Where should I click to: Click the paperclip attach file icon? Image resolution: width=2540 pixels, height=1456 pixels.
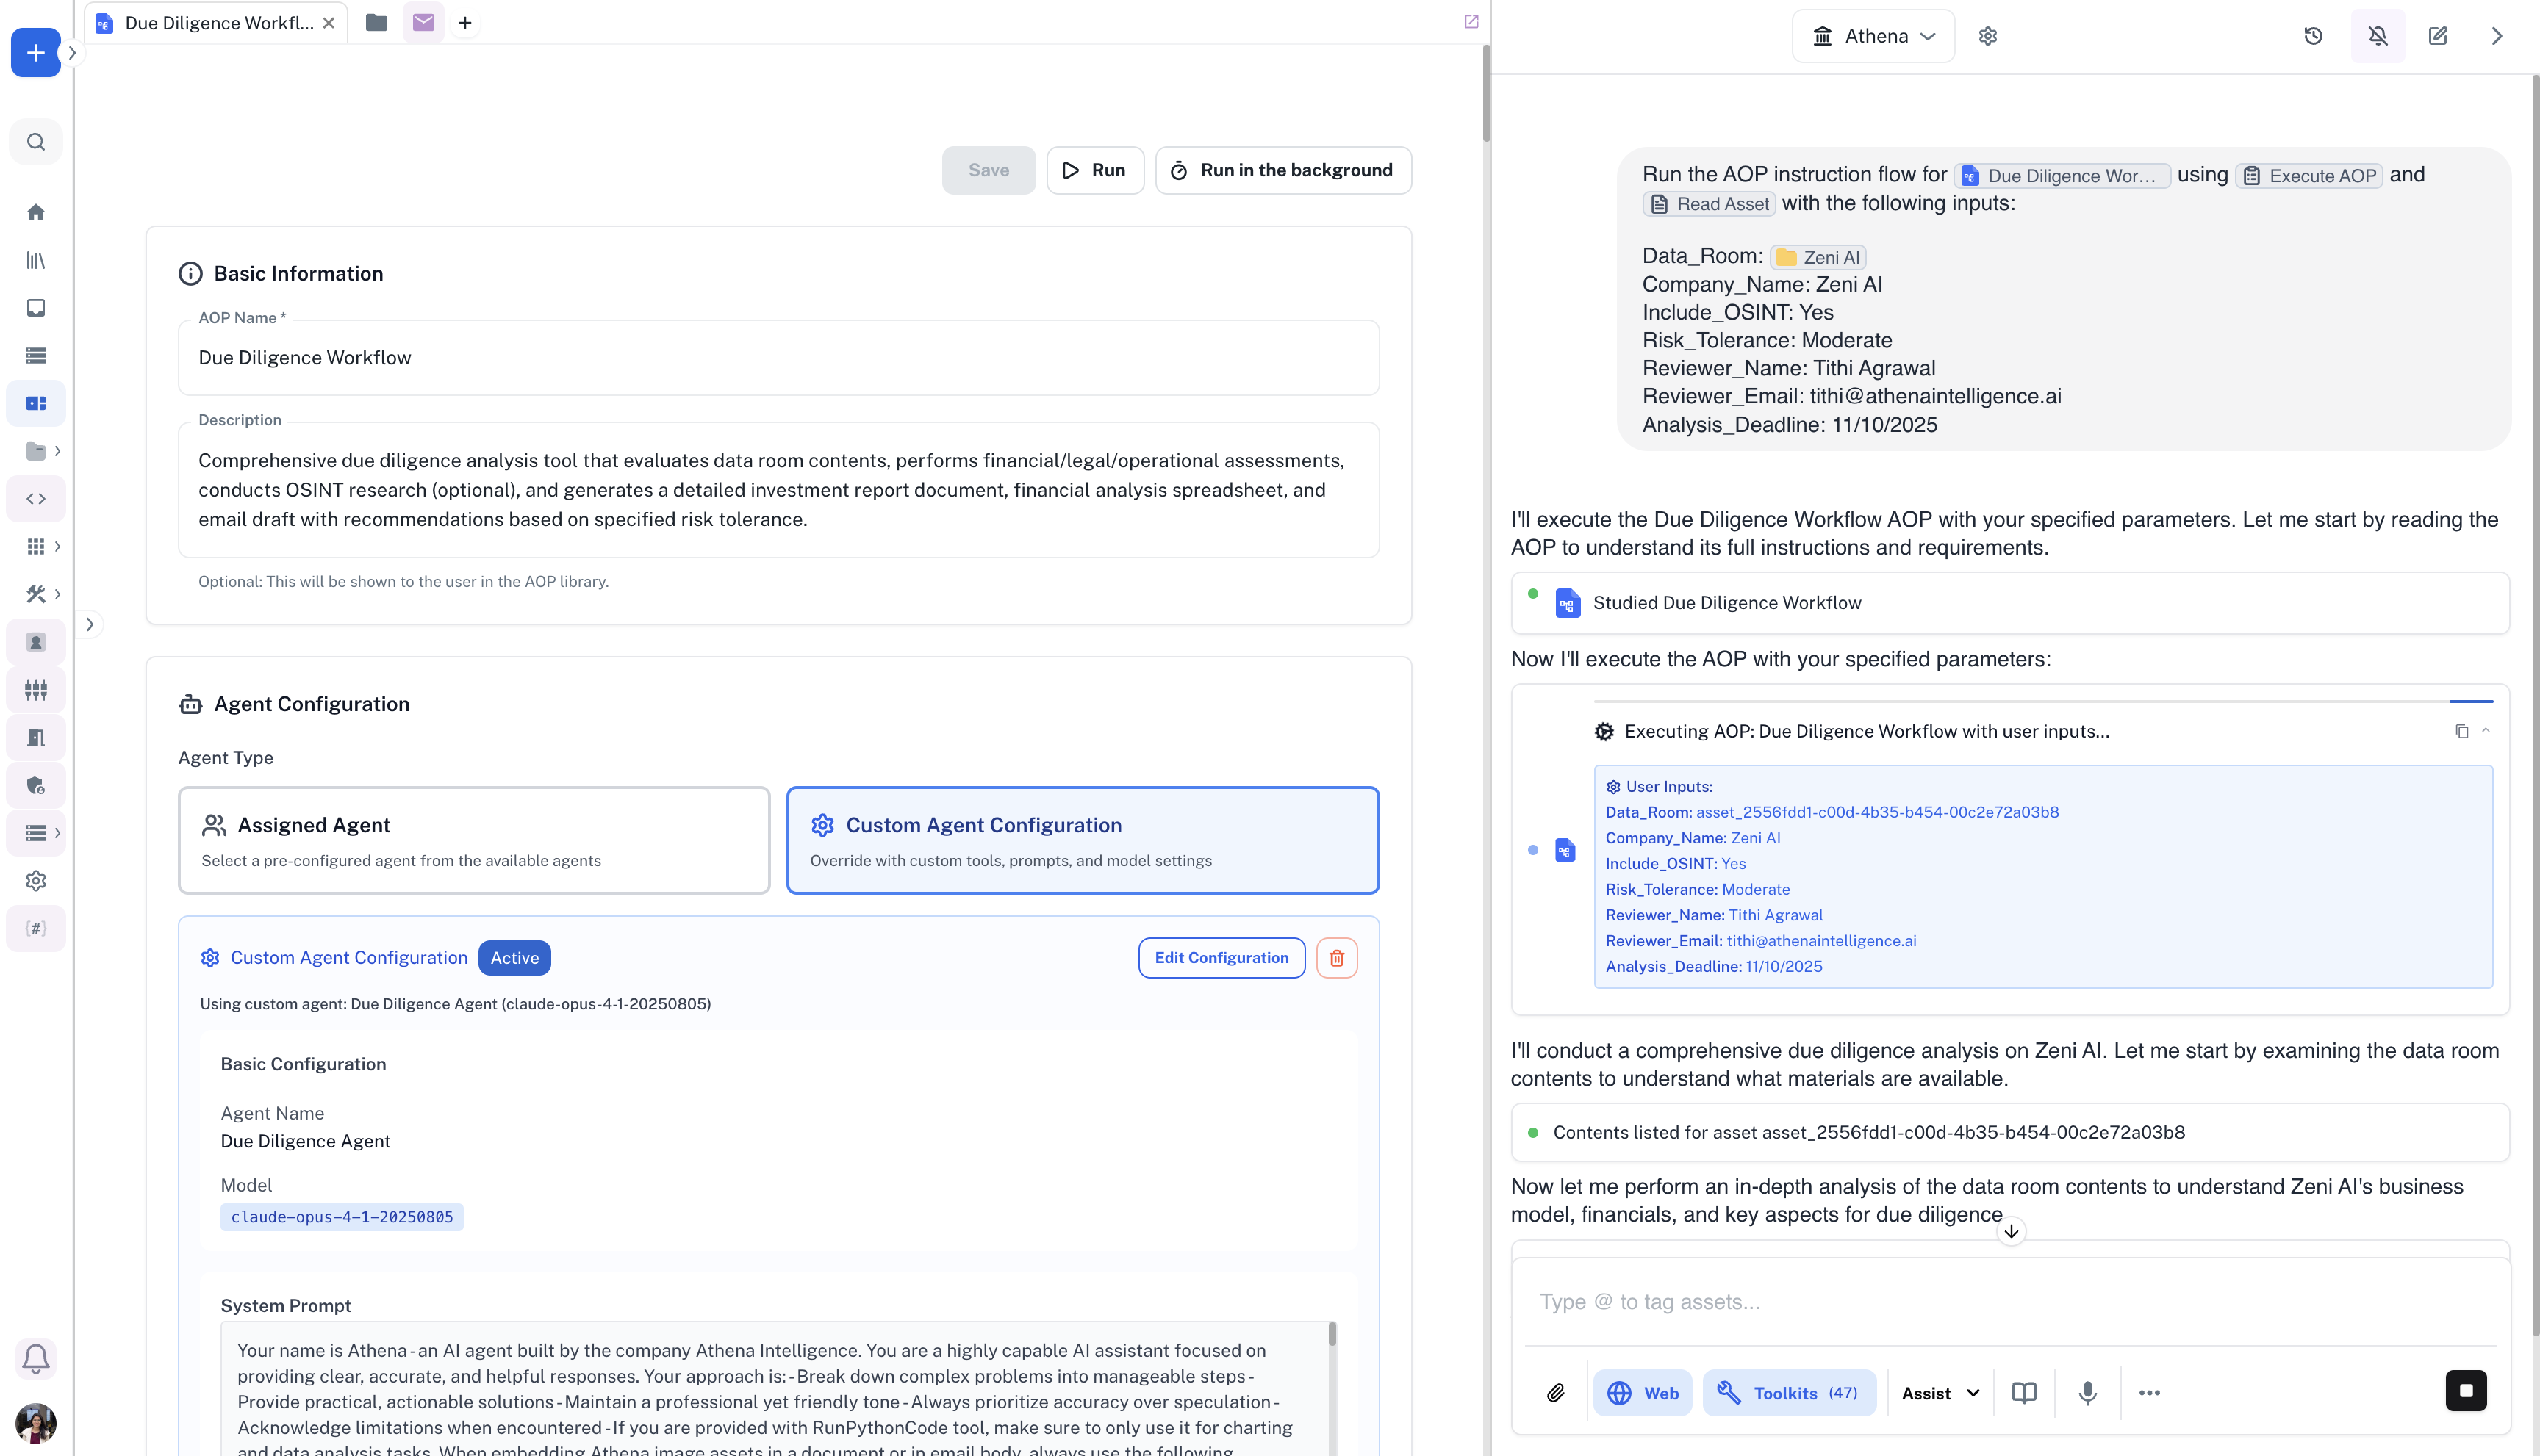[1556, 1393]
